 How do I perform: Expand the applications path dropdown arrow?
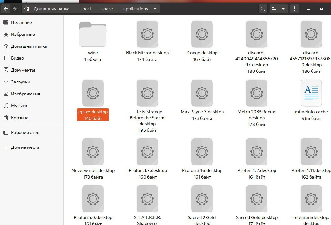pos(155,9)
